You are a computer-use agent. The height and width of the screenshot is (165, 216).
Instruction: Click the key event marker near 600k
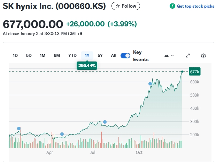pyautogui.click(x=150, y=84)
